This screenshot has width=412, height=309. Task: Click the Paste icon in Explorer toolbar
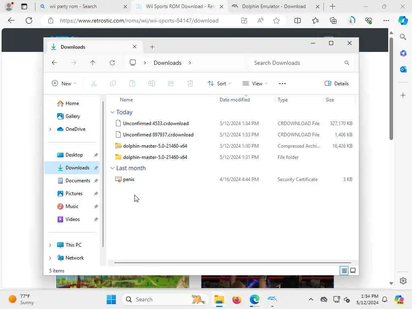132,84
